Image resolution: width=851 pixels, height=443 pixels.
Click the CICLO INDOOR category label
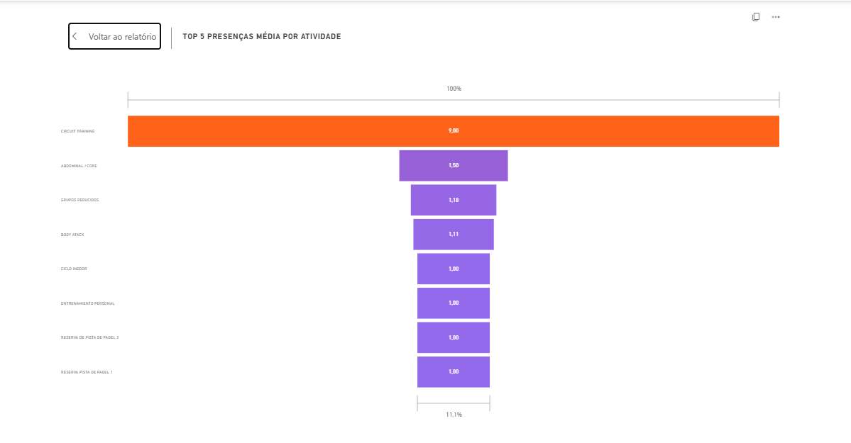(x=74, y=269)
